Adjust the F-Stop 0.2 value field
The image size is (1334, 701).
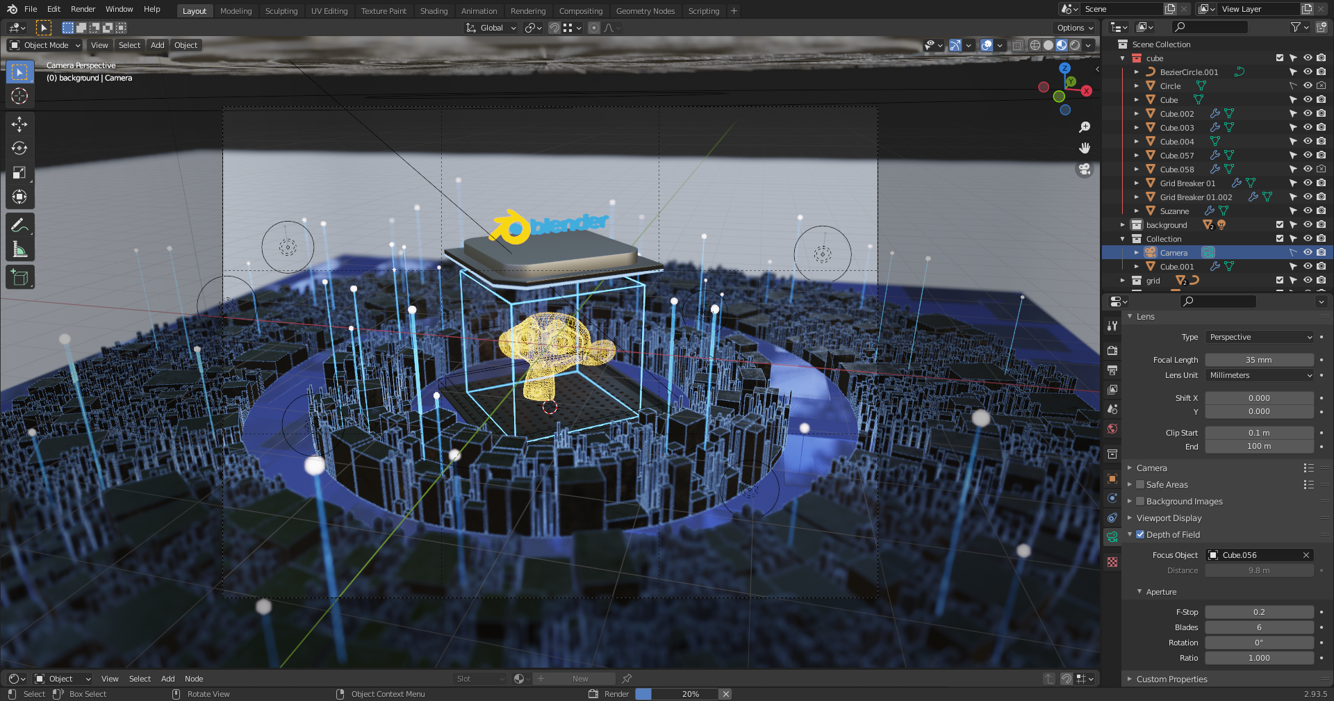(1260, 612)
